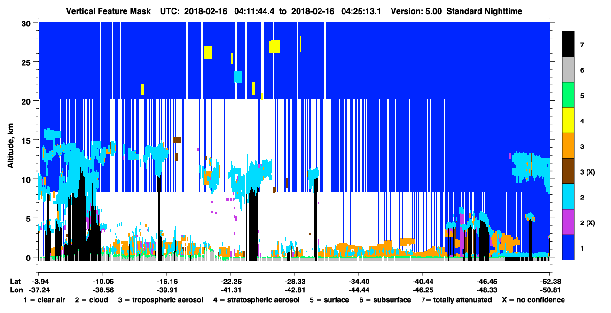The height and width of the screenshot is (313, 611).
Task: Click the latitude value -46.45
Action: (486, 281)
